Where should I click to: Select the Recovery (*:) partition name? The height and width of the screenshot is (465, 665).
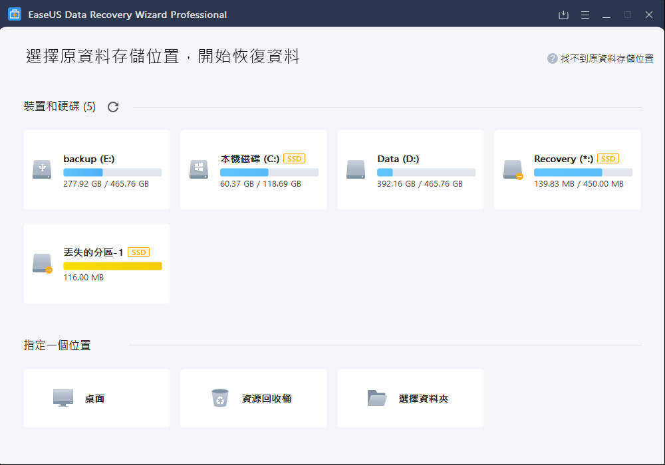tap(564, 159)
